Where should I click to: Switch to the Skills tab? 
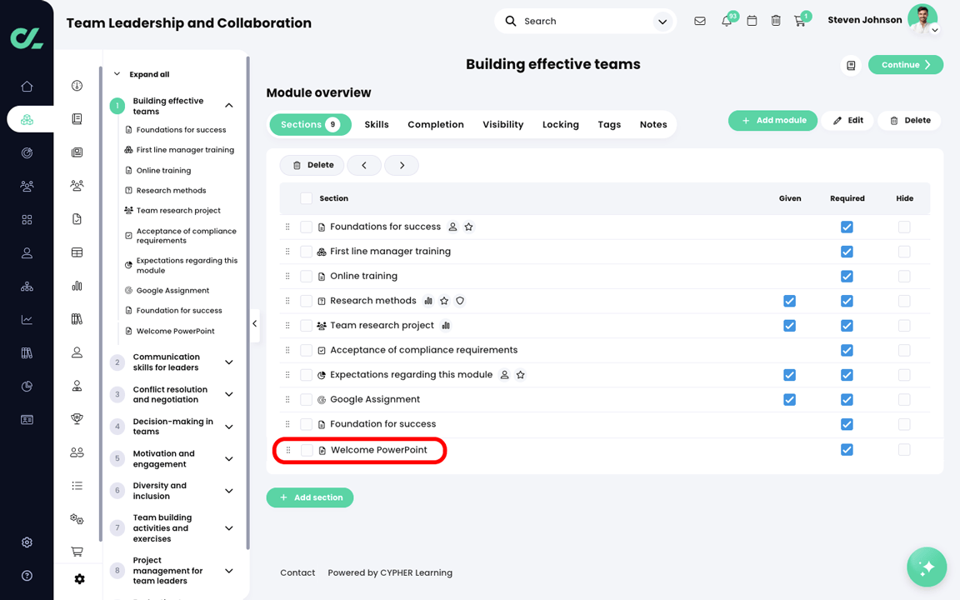click(377, 124)
